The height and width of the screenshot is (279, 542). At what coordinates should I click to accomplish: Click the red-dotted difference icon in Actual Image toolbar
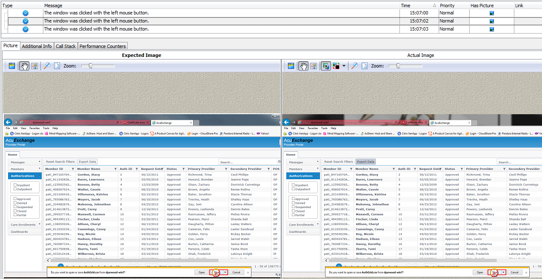coord(336,66)
